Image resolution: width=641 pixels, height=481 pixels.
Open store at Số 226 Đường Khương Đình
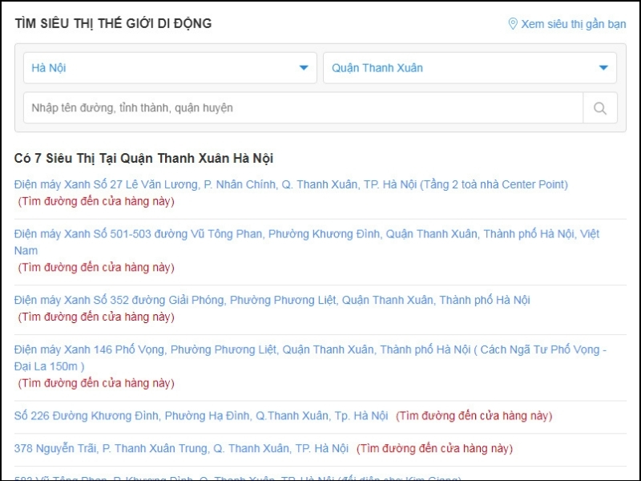[x=201, y=416]
